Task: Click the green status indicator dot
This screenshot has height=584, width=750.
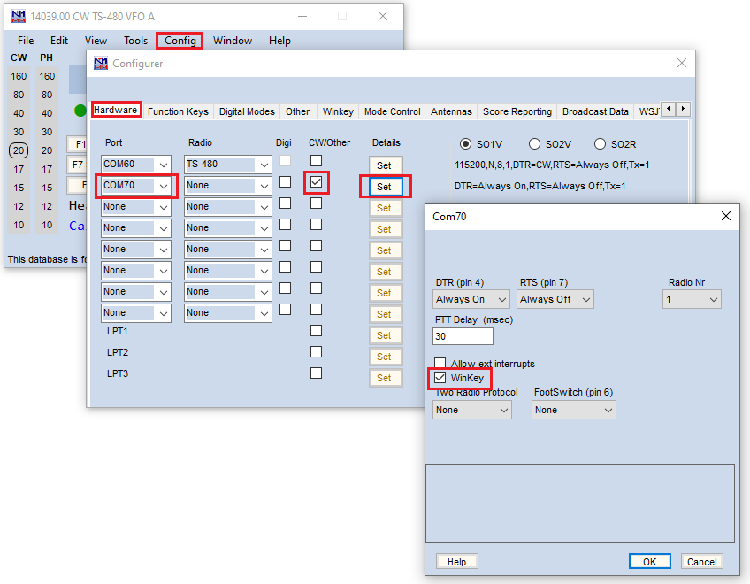Action: pyautogui.click(x=80, y=111)
